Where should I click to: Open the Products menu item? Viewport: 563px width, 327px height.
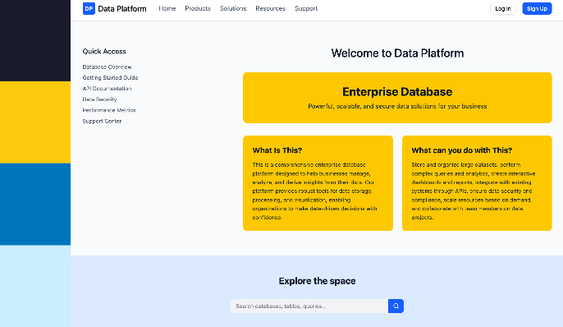(x=198, y=8)
